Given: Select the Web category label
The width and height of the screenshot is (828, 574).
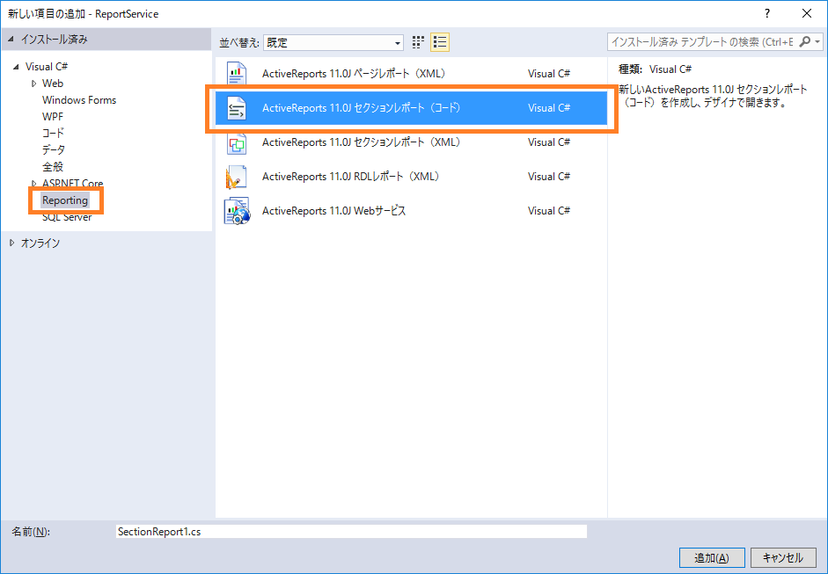Looking at the screenshot, I should point(53,84).
